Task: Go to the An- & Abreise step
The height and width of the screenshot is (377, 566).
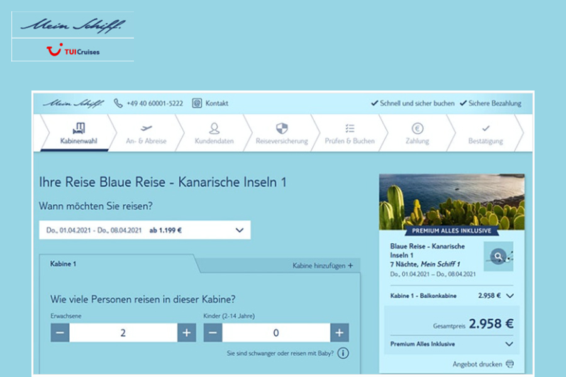Action: (146, 133)
